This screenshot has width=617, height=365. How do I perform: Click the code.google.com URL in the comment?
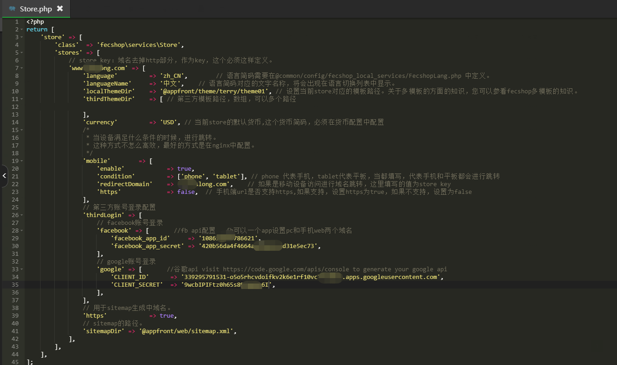(x=287, y=269)
